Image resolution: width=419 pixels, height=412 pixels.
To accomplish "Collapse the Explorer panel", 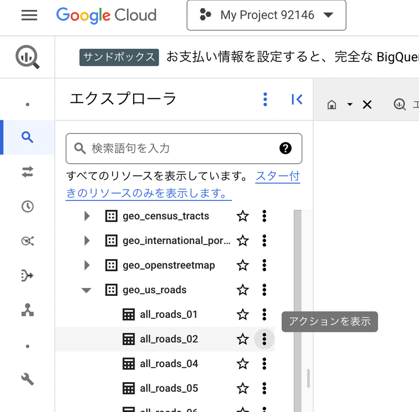I will coord(297,99).
